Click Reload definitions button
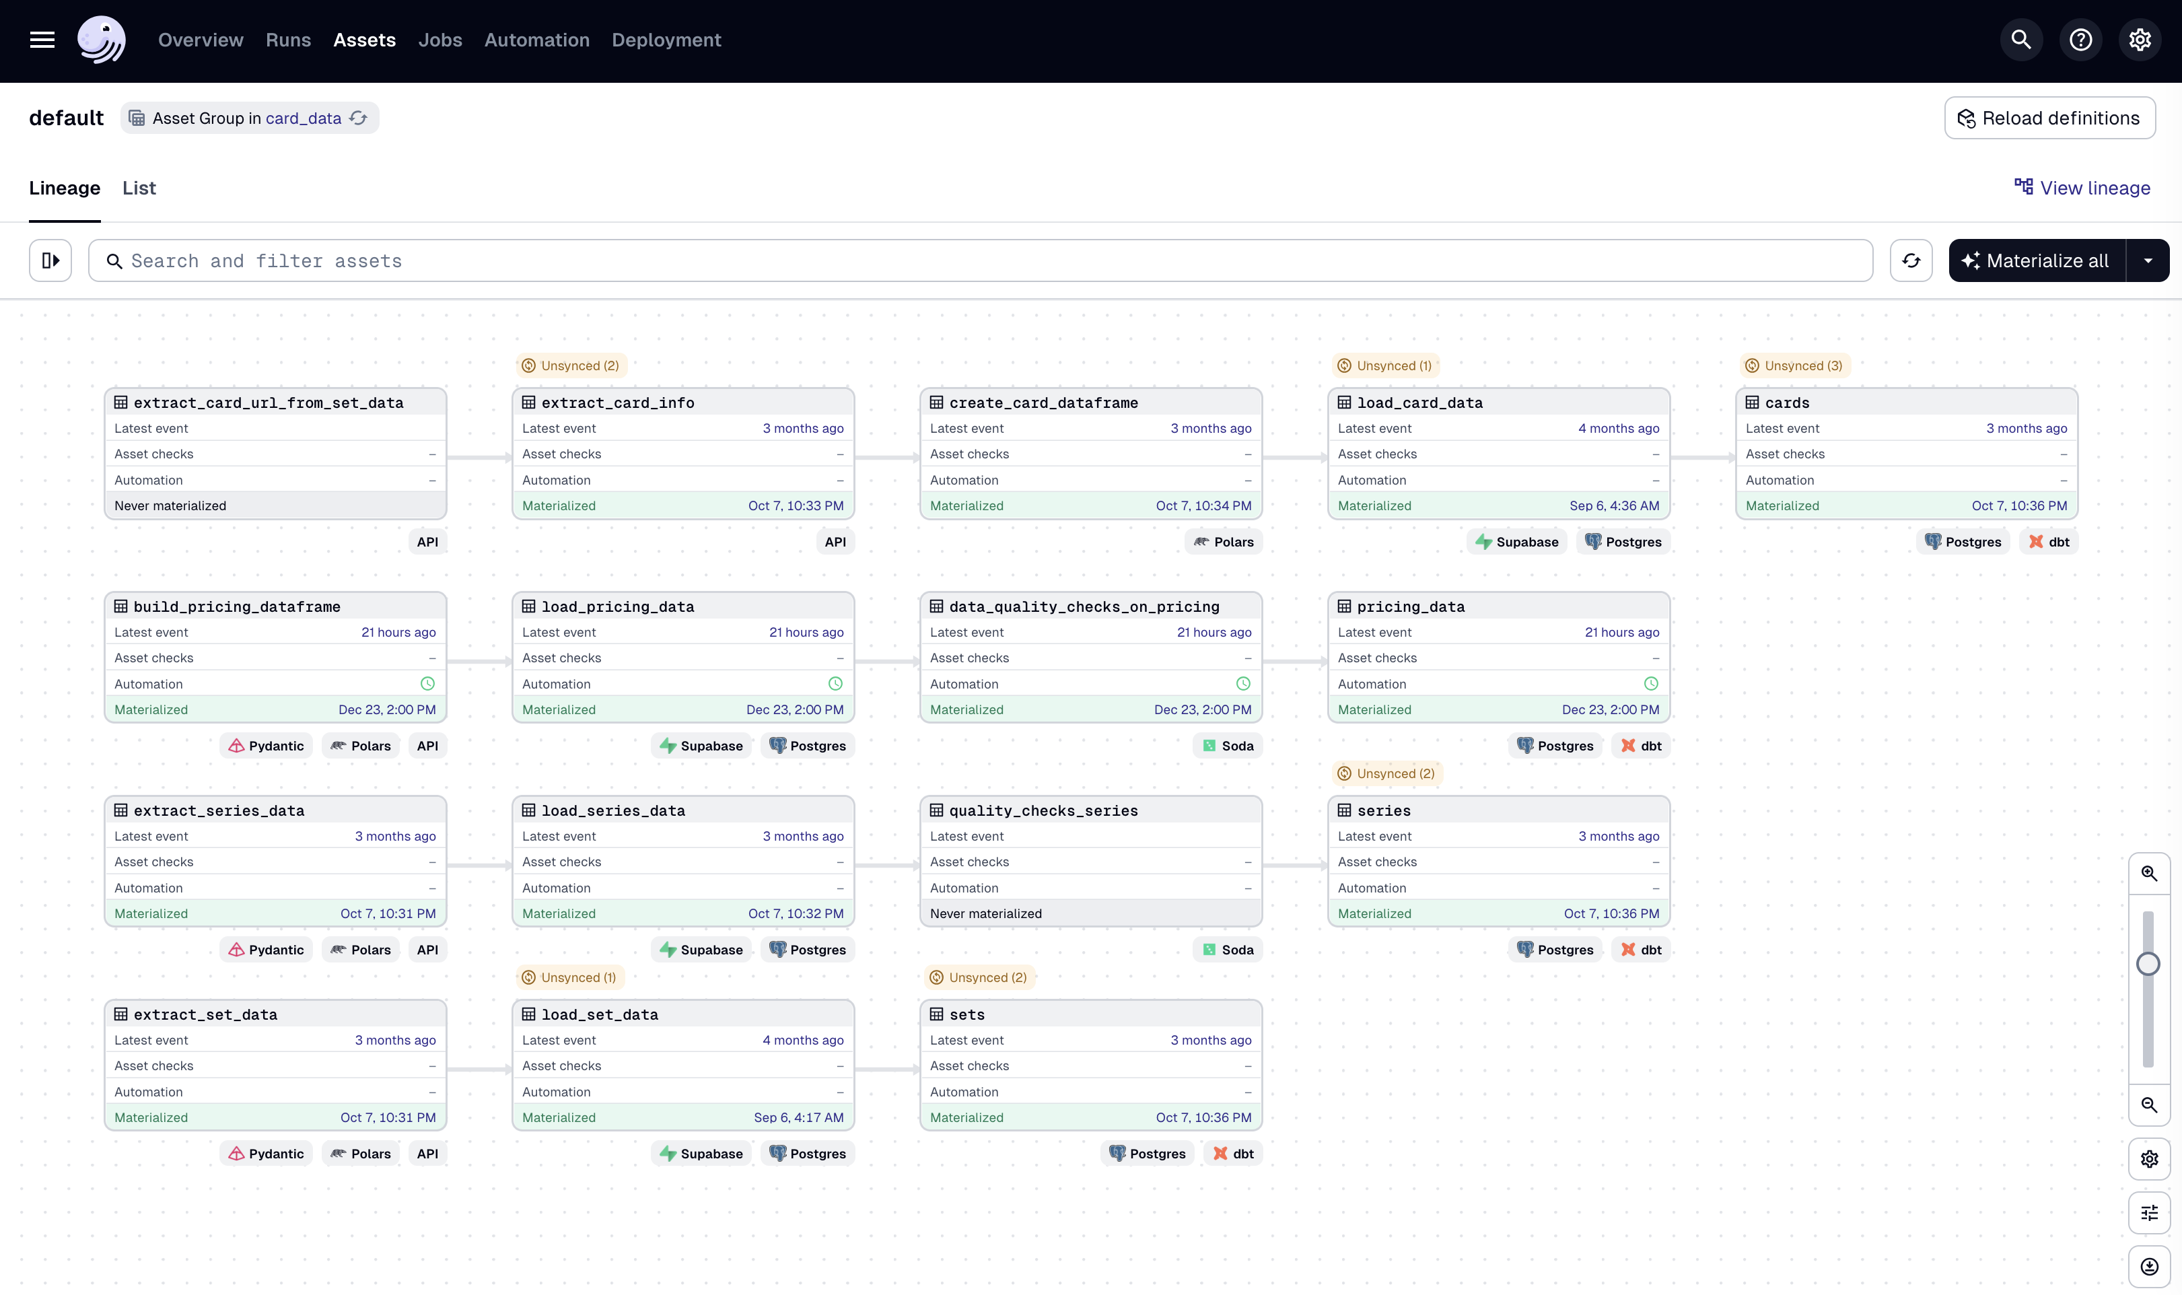Viewport: 2182px width, 1295px height. pos(2049,118)
